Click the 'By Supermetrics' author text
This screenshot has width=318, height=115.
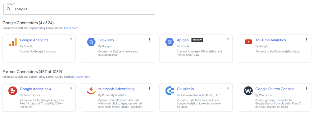point(30,95)
